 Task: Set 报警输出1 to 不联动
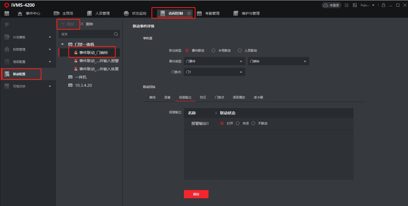[253, 123]
